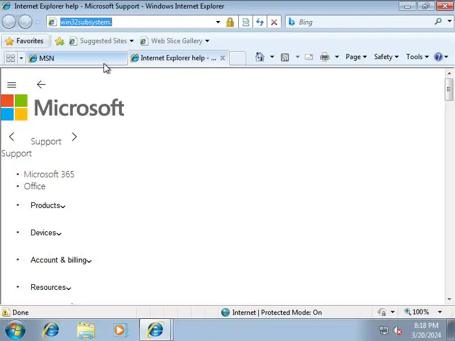
Task: Click the Quick Tabs icon
Action: tap(10, 59)
